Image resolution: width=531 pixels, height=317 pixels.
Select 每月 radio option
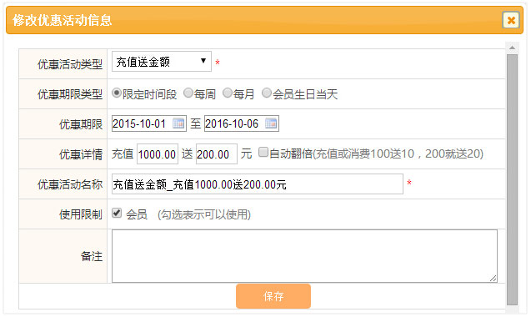228,93
